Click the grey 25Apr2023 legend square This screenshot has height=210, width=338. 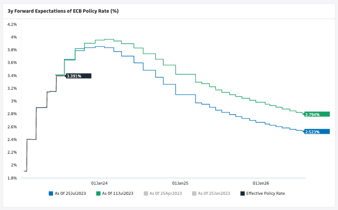[146, 193]
